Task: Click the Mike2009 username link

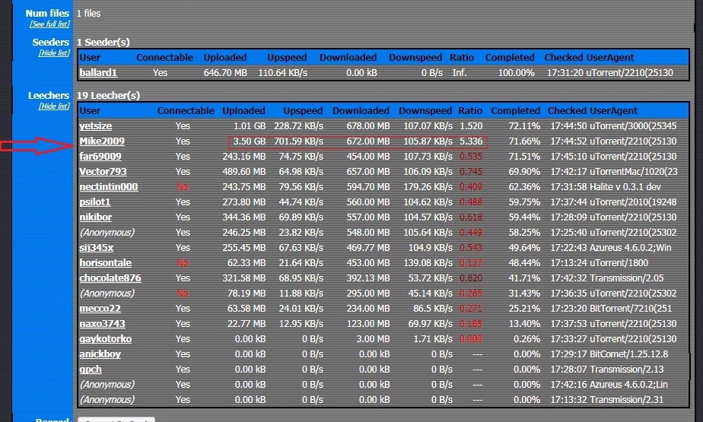Action: [x=102, y=141]
